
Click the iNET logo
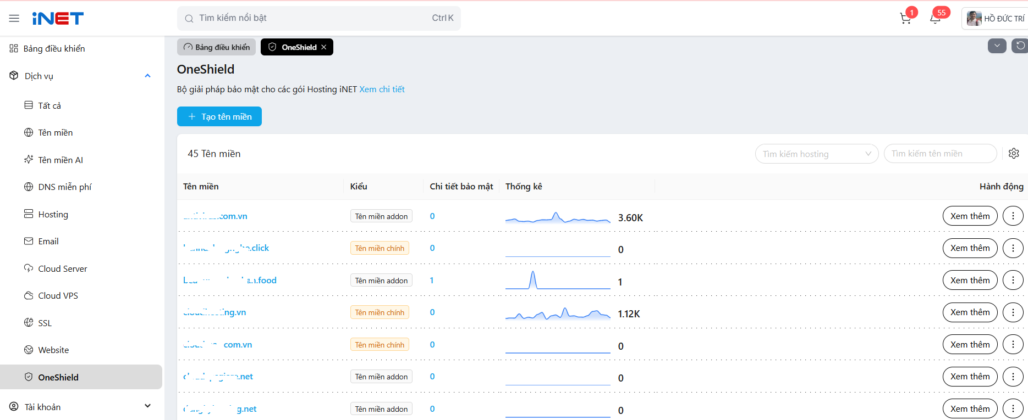click(58, 19)
